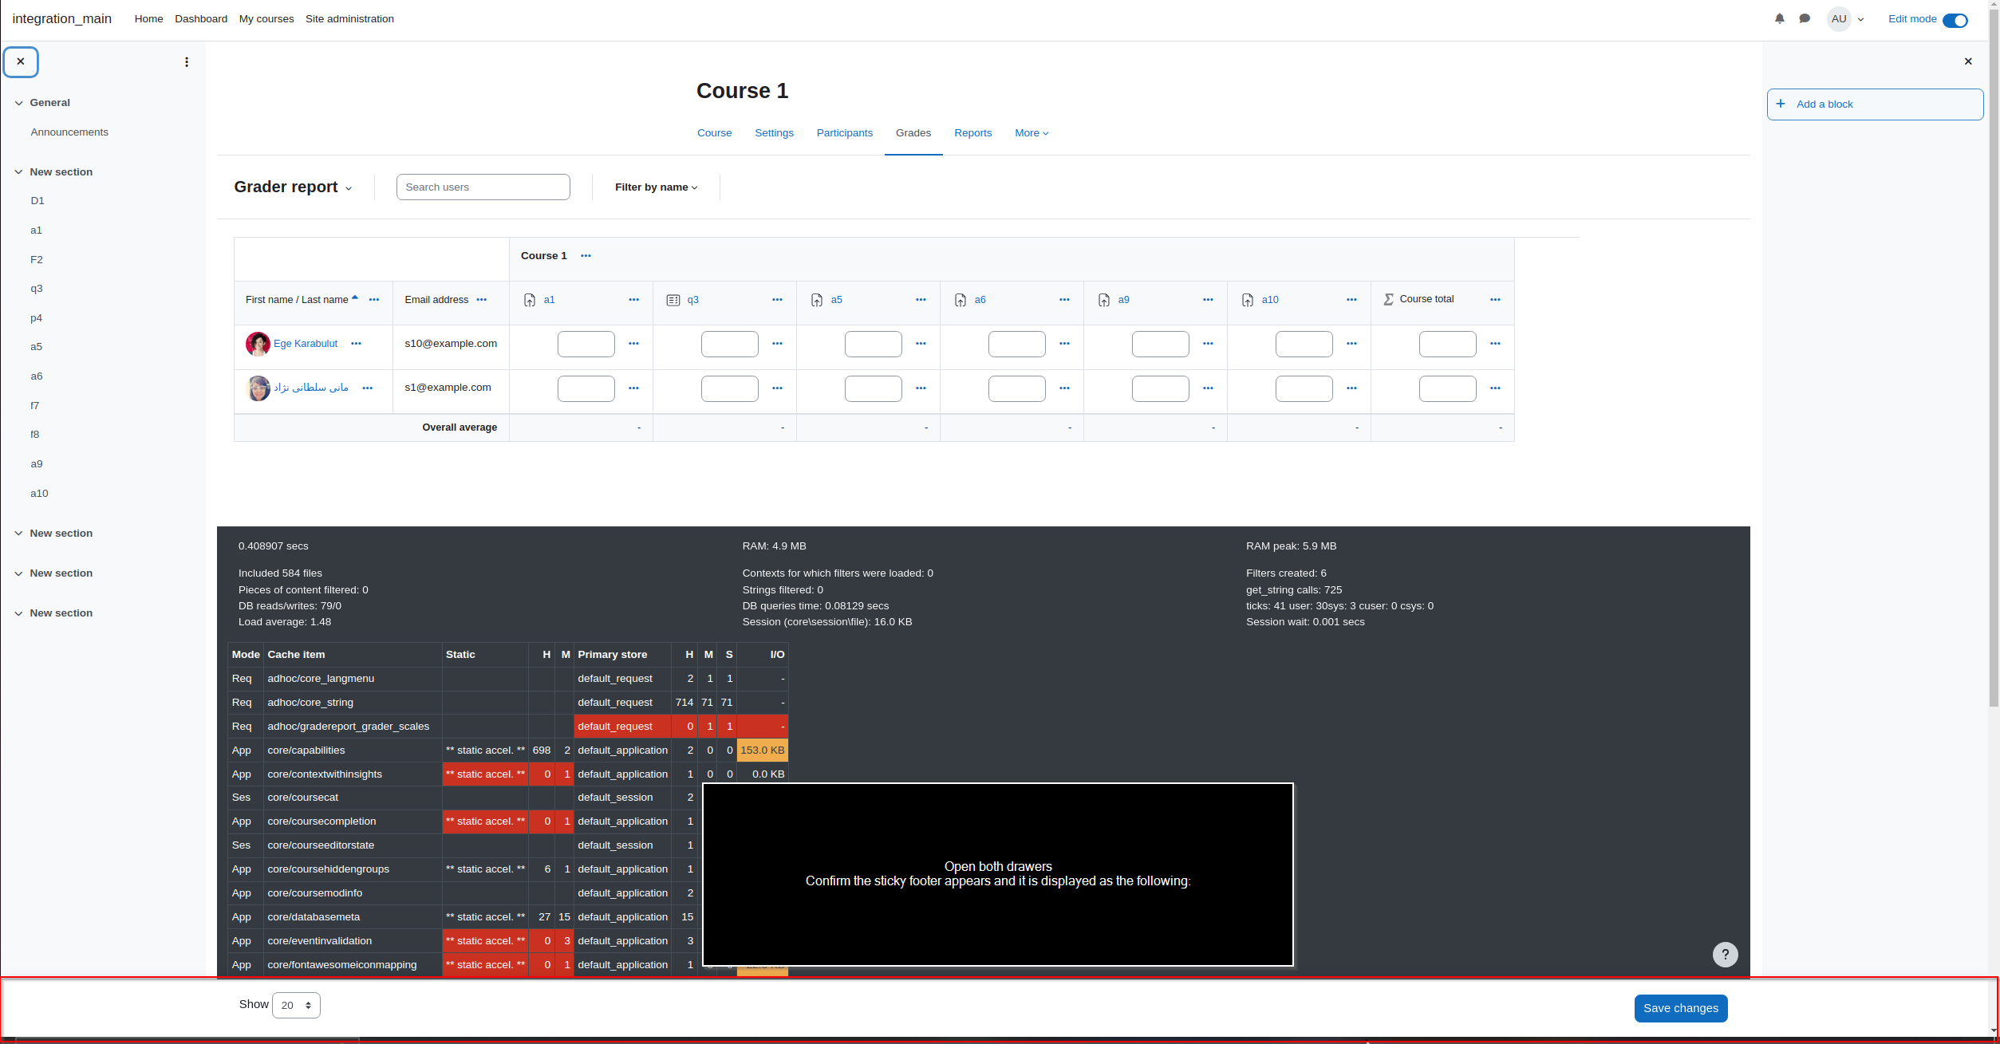Open p4 in the course index
Viewport: 2000px width, 1044px height.
tap(37, 318)
